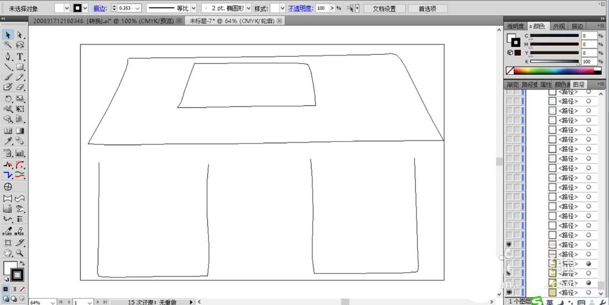Screen dimensions: 609x305
Task: Select the Pencil tool
Action: tap(20, 77)
